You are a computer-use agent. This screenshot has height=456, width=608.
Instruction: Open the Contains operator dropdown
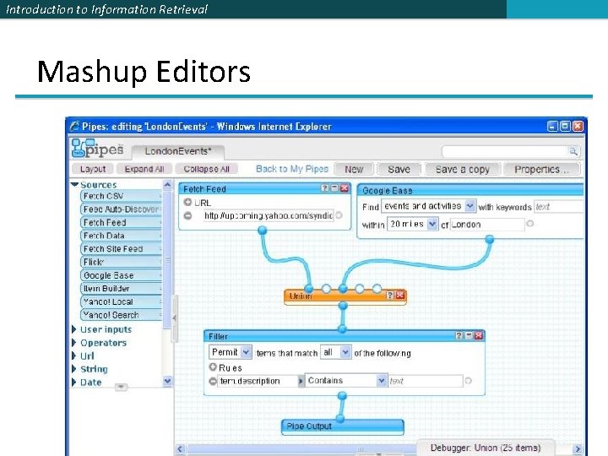coord(382,381)
